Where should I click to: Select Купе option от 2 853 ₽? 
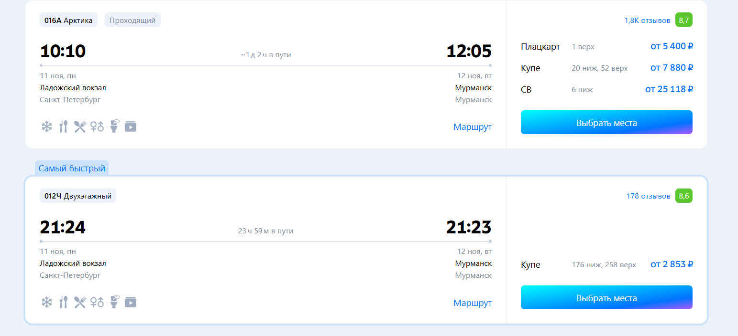tap(607, 264)
